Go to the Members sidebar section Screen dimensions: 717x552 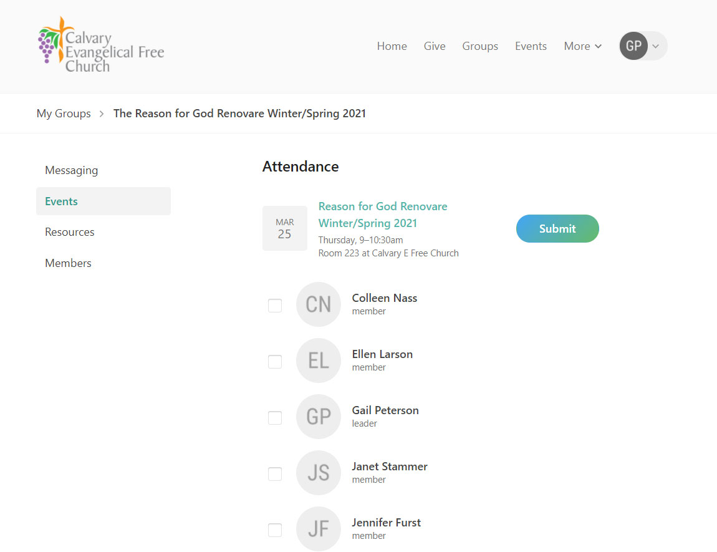(68, 263)
